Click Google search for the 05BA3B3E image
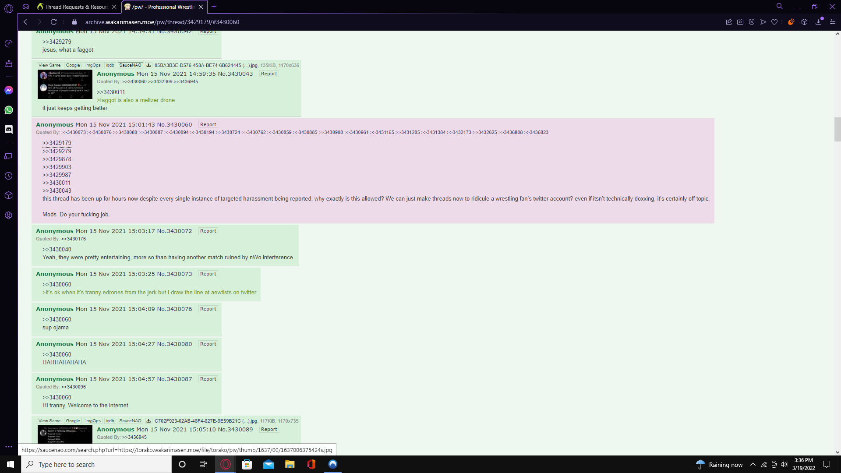This screenshot has height=473, width=841. point(73,65)
